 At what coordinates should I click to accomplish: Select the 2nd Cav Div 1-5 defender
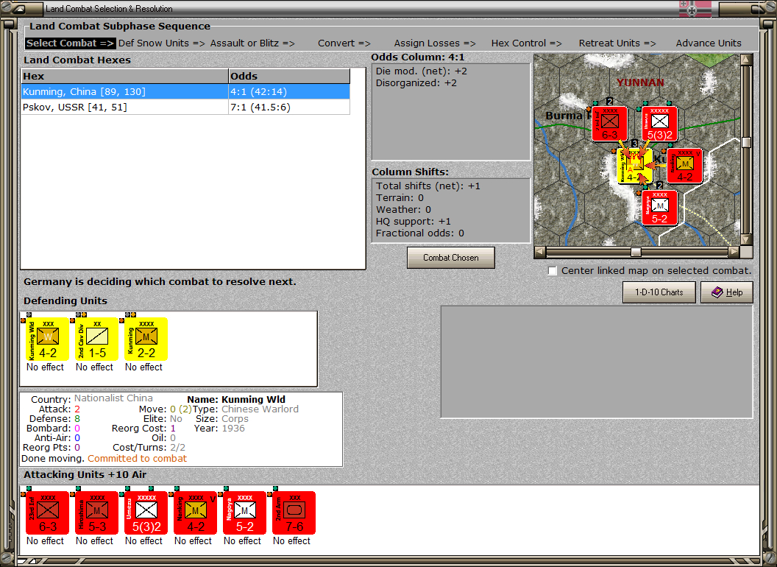[96, 339]
